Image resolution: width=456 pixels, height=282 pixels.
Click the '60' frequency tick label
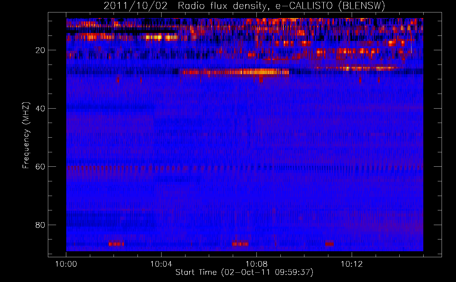(x=40, y=167)
